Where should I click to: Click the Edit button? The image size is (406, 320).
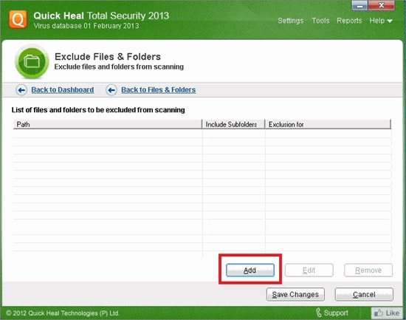pyautogui.click(x=309, y=270)
